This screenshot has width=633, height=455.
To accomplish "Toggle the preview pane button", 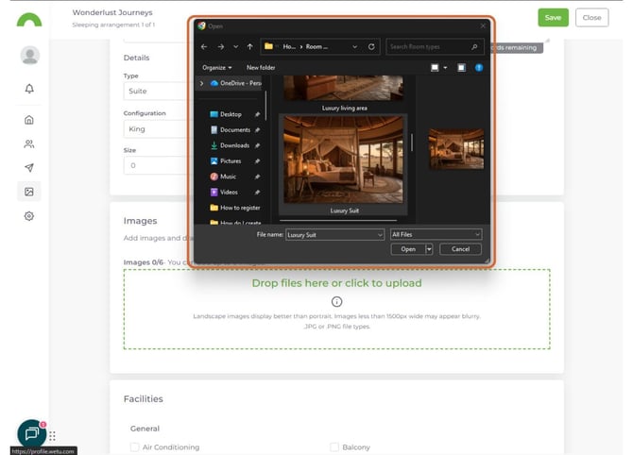I will [x=461, y=68].
